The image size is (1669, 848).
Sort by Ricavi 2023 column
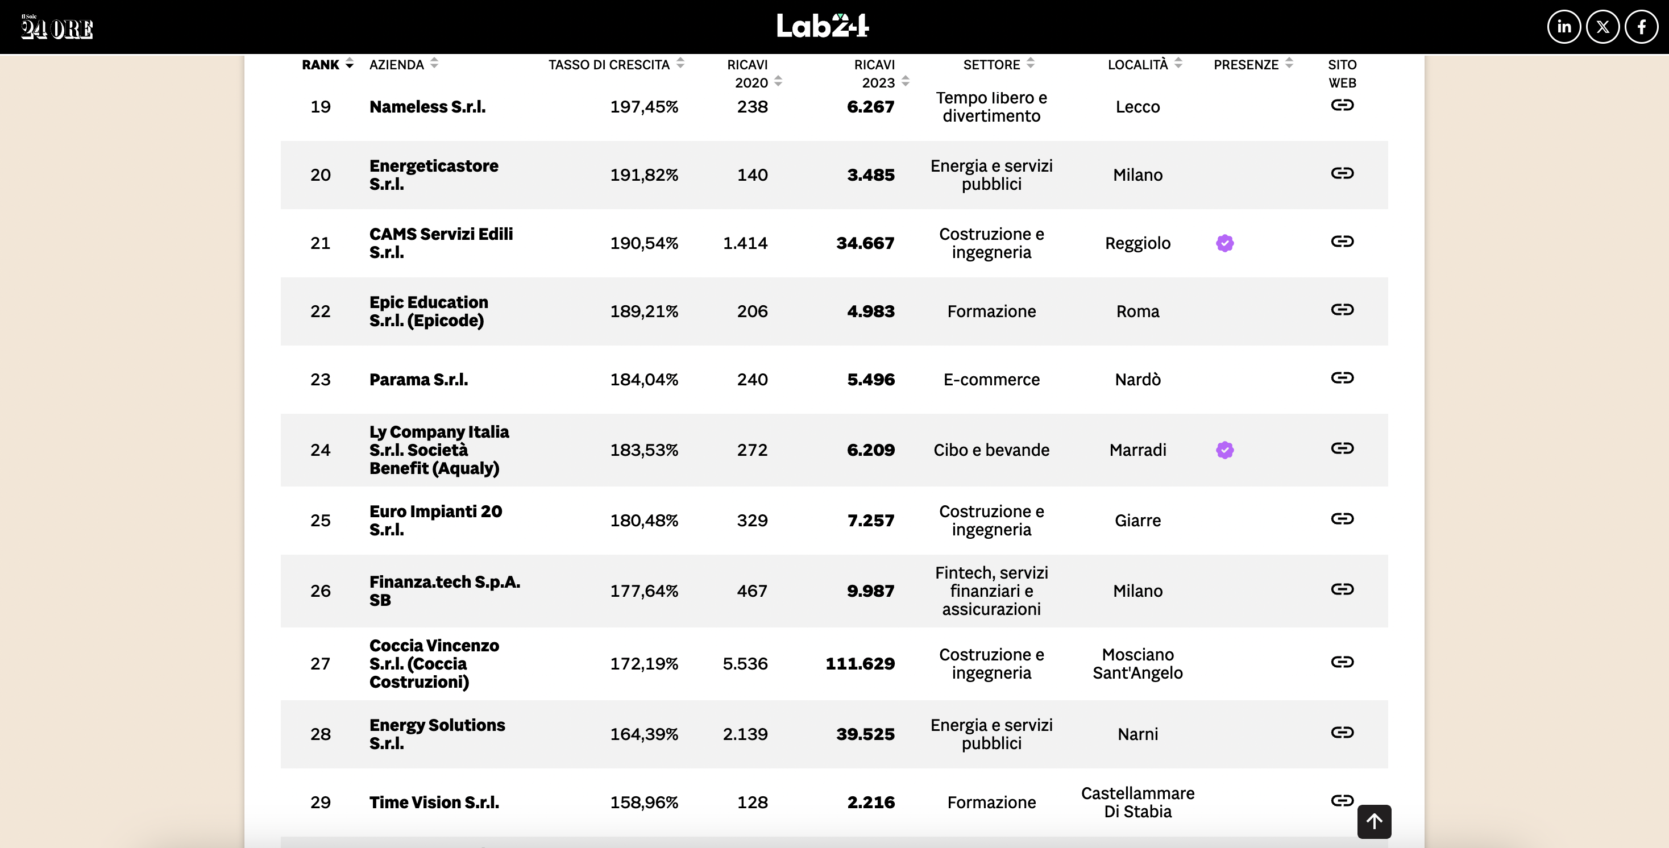point(881,73)
